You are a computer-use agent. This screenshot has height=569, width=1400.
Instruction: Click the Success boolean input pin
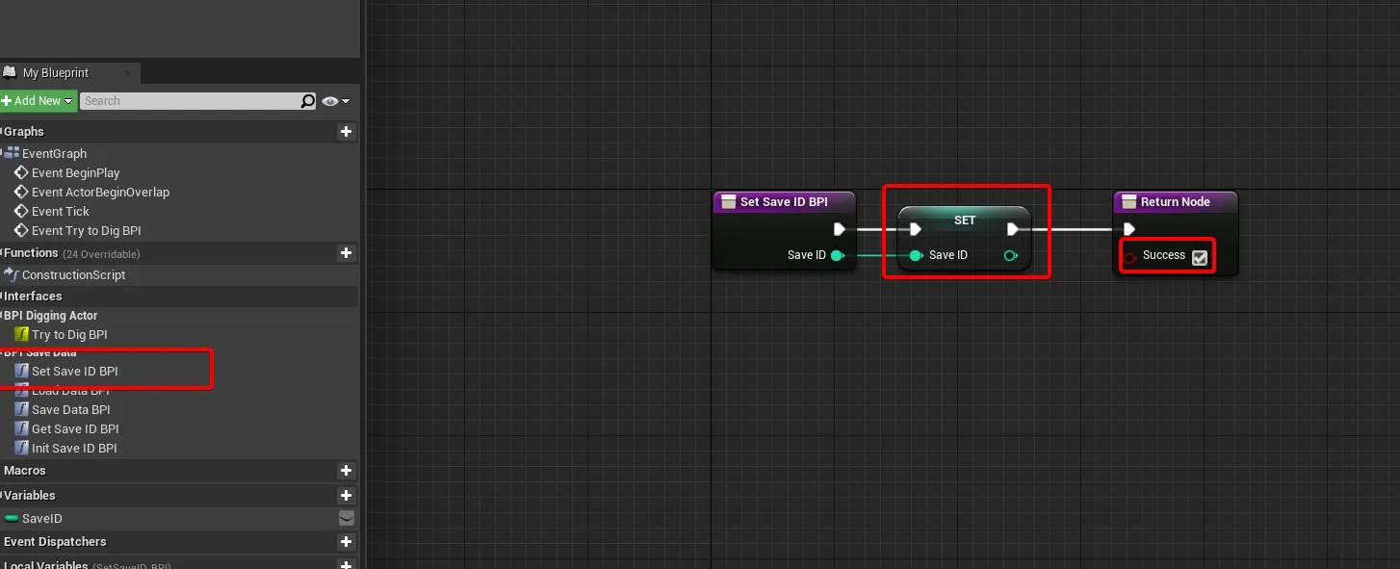(x=1129, y=256)
